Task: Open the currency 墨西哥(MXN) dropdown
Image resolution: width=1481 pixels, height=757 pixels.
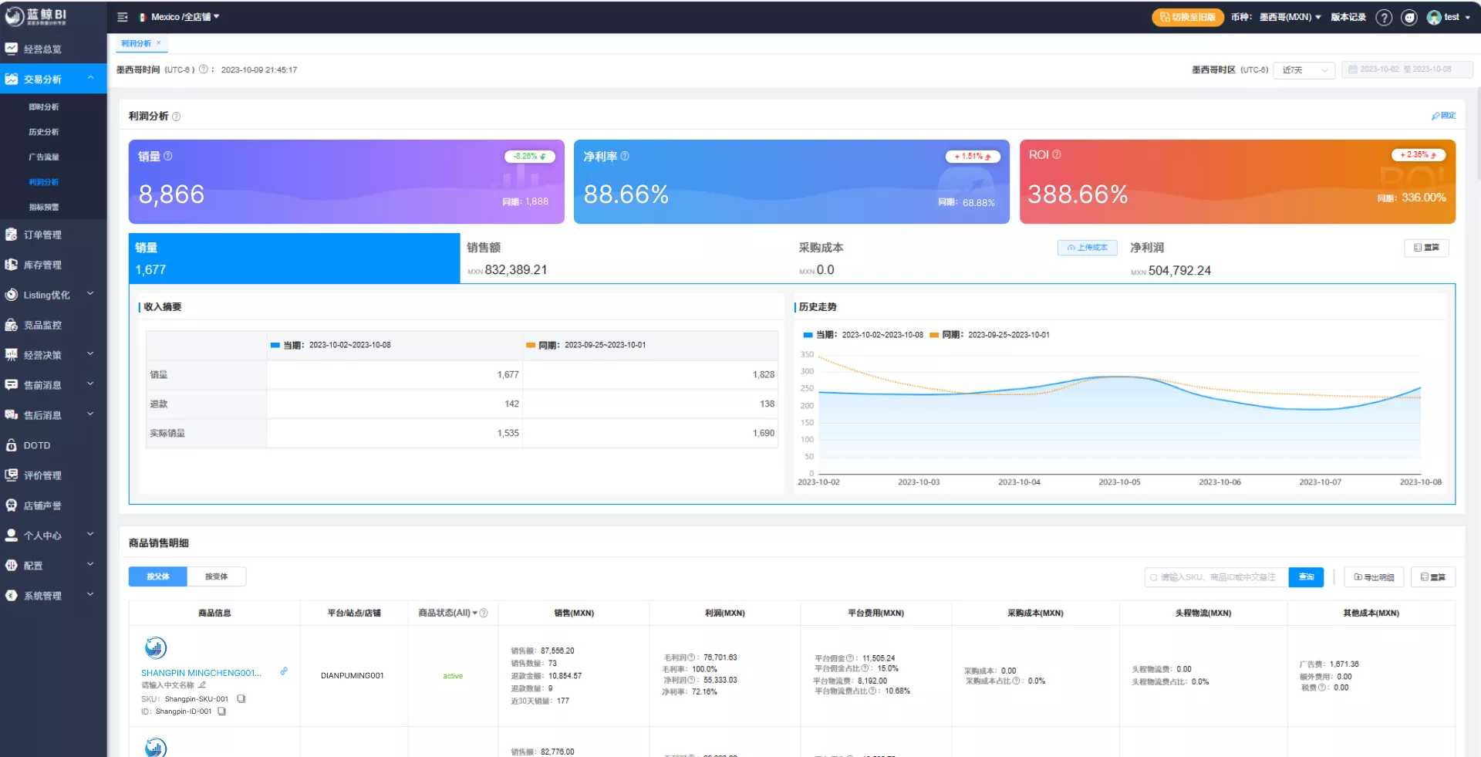Action: point(1290,17)
